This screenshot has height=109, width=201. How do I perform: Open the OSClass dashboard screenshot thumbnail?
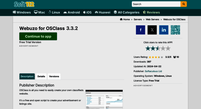104,99
